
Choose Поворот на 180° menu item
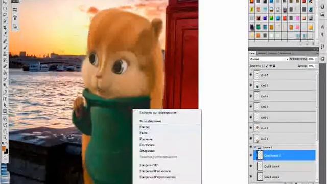(x=149, y=165)
